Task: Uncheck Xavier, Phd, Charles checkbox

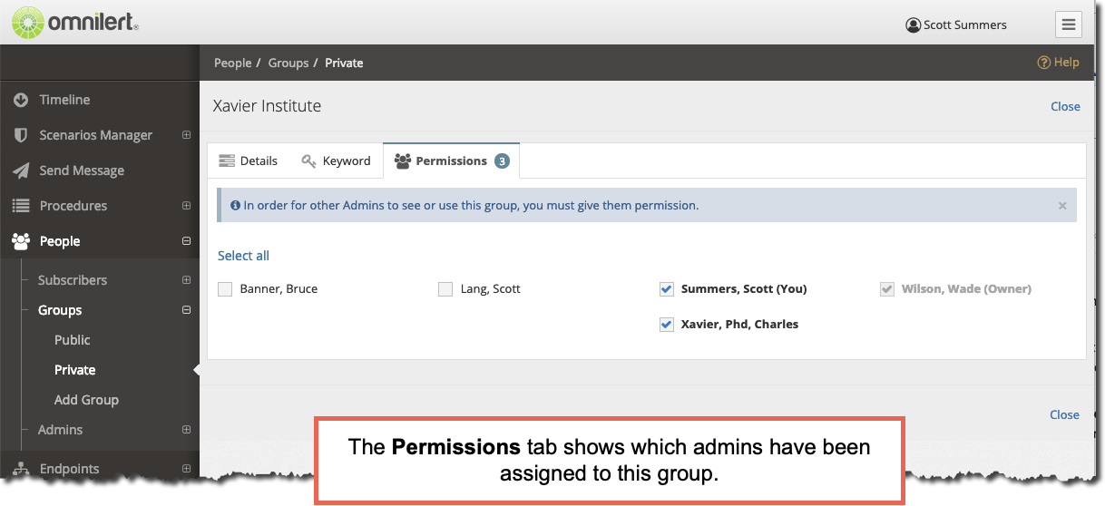Action: pos(667,324)
